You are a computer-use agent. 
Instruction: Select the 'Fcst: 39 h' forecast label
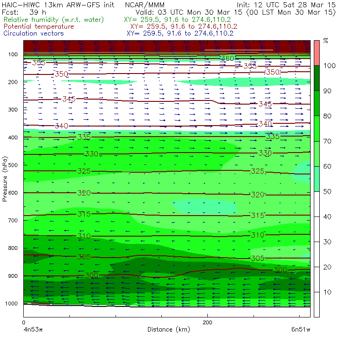pos(24,12)
